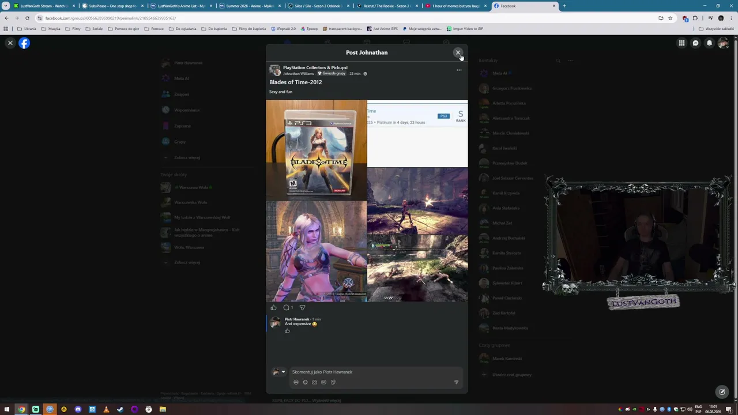Viewport: 738px width, 415px height.
Task: Open Do oglądania bookmarks folder
Action: click(183, 29)
